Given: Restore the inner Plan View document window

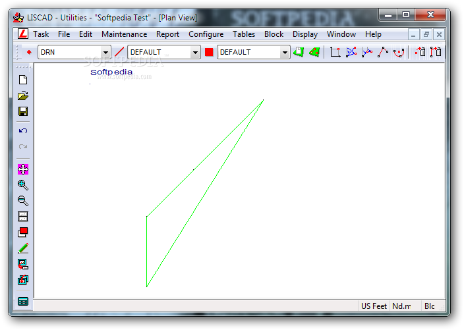Looking at the screenshot, I should pyautogui.click(x=426, y=35).
